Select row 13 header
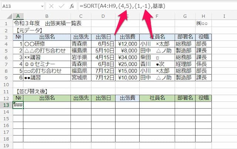Screen dimensions: 237x149 click(x=6, y=105)
